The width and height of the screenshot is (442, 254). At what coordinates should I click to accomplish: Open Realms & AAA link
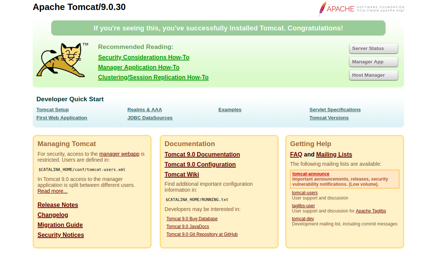point(144,110)
